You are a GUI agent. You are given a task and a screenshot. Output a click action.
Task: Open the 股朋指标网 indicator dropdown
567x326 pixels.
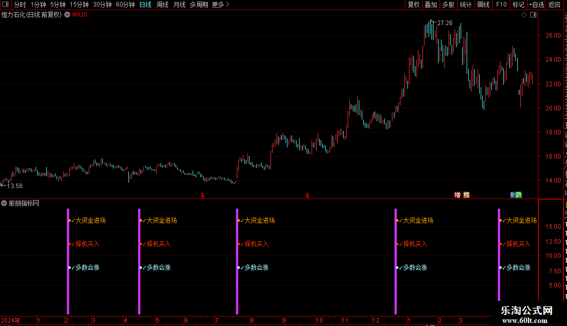4,204
